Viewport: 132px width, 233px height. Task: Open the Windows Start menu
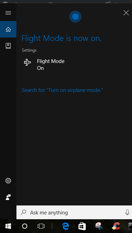[x=8, y=226]
